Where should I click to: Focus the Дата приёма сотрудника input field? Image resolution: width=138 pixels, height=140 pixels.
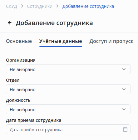click(x=68, y=129)
